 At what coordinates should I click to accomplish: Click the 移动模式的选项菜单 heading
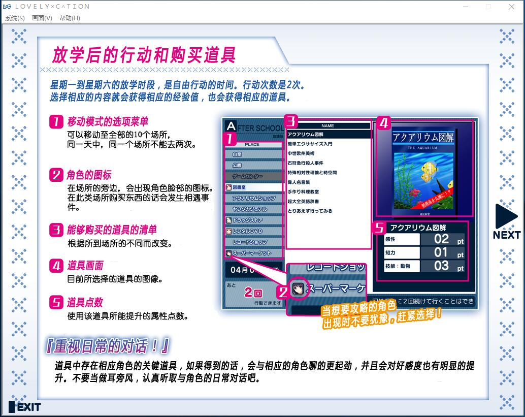(108, 121)
